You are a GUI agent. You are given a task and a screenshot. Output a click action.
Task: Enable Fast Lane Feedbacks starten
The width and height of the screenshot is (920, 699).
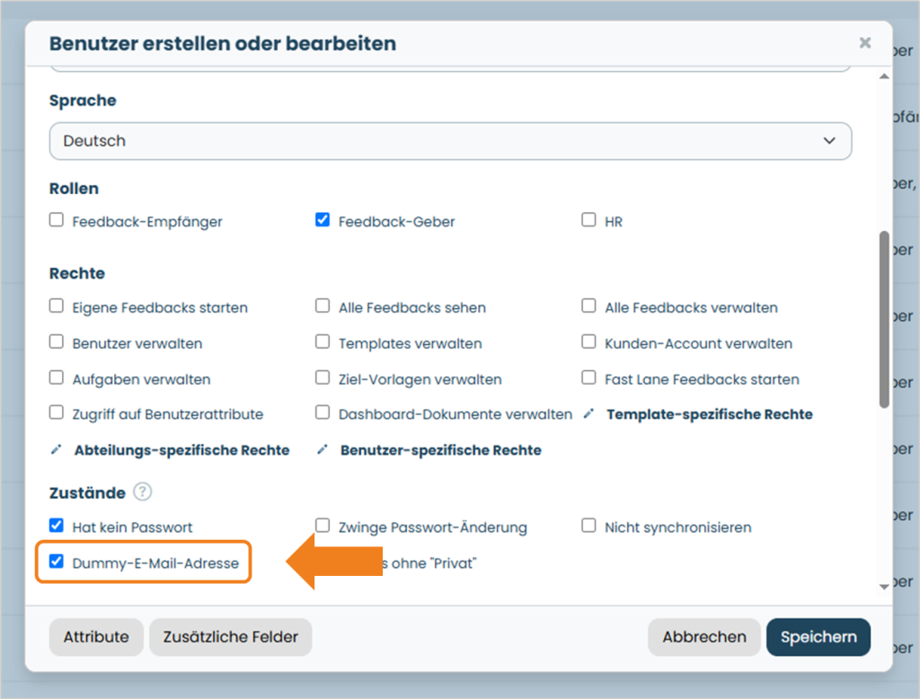pyautogui.click(x=588, y=377)
